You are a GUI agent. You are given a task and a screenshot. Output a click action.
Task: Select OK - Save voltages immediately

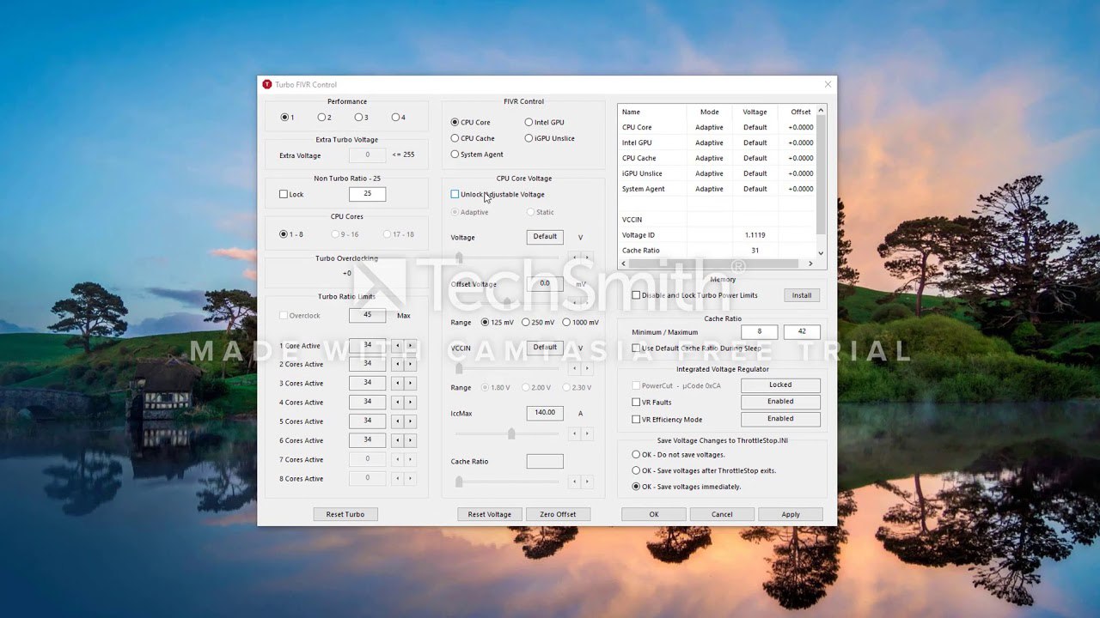pyautogui.click(x=636, y=487)
